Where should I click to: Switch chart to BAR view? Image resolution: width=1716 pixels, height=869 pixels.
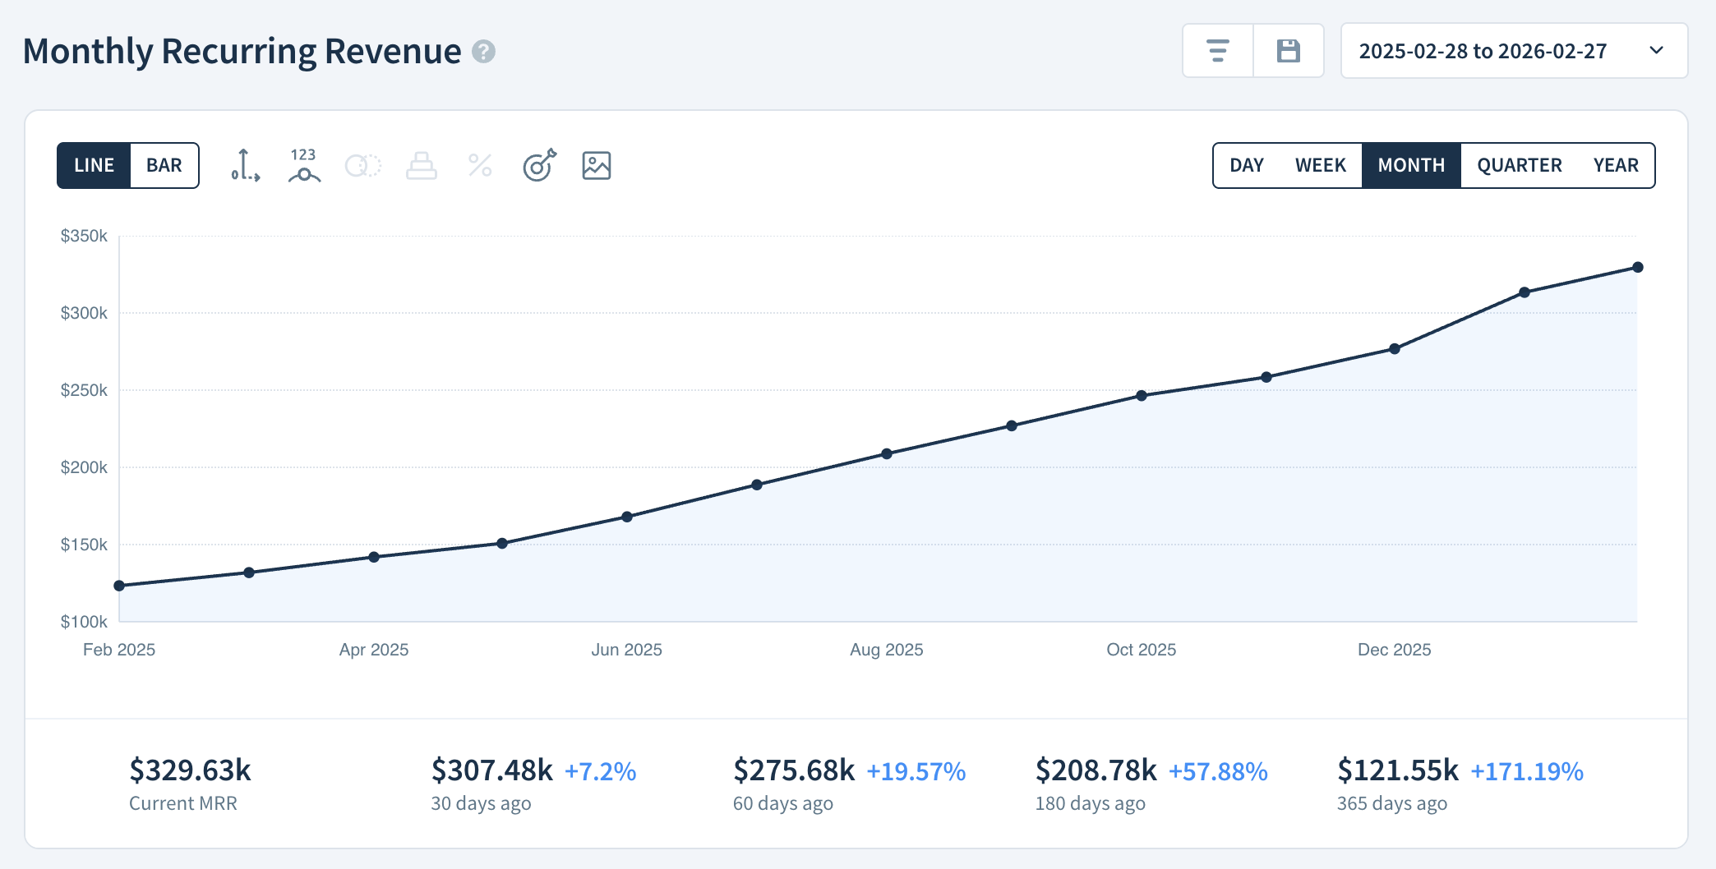click(x=164, y=164)
